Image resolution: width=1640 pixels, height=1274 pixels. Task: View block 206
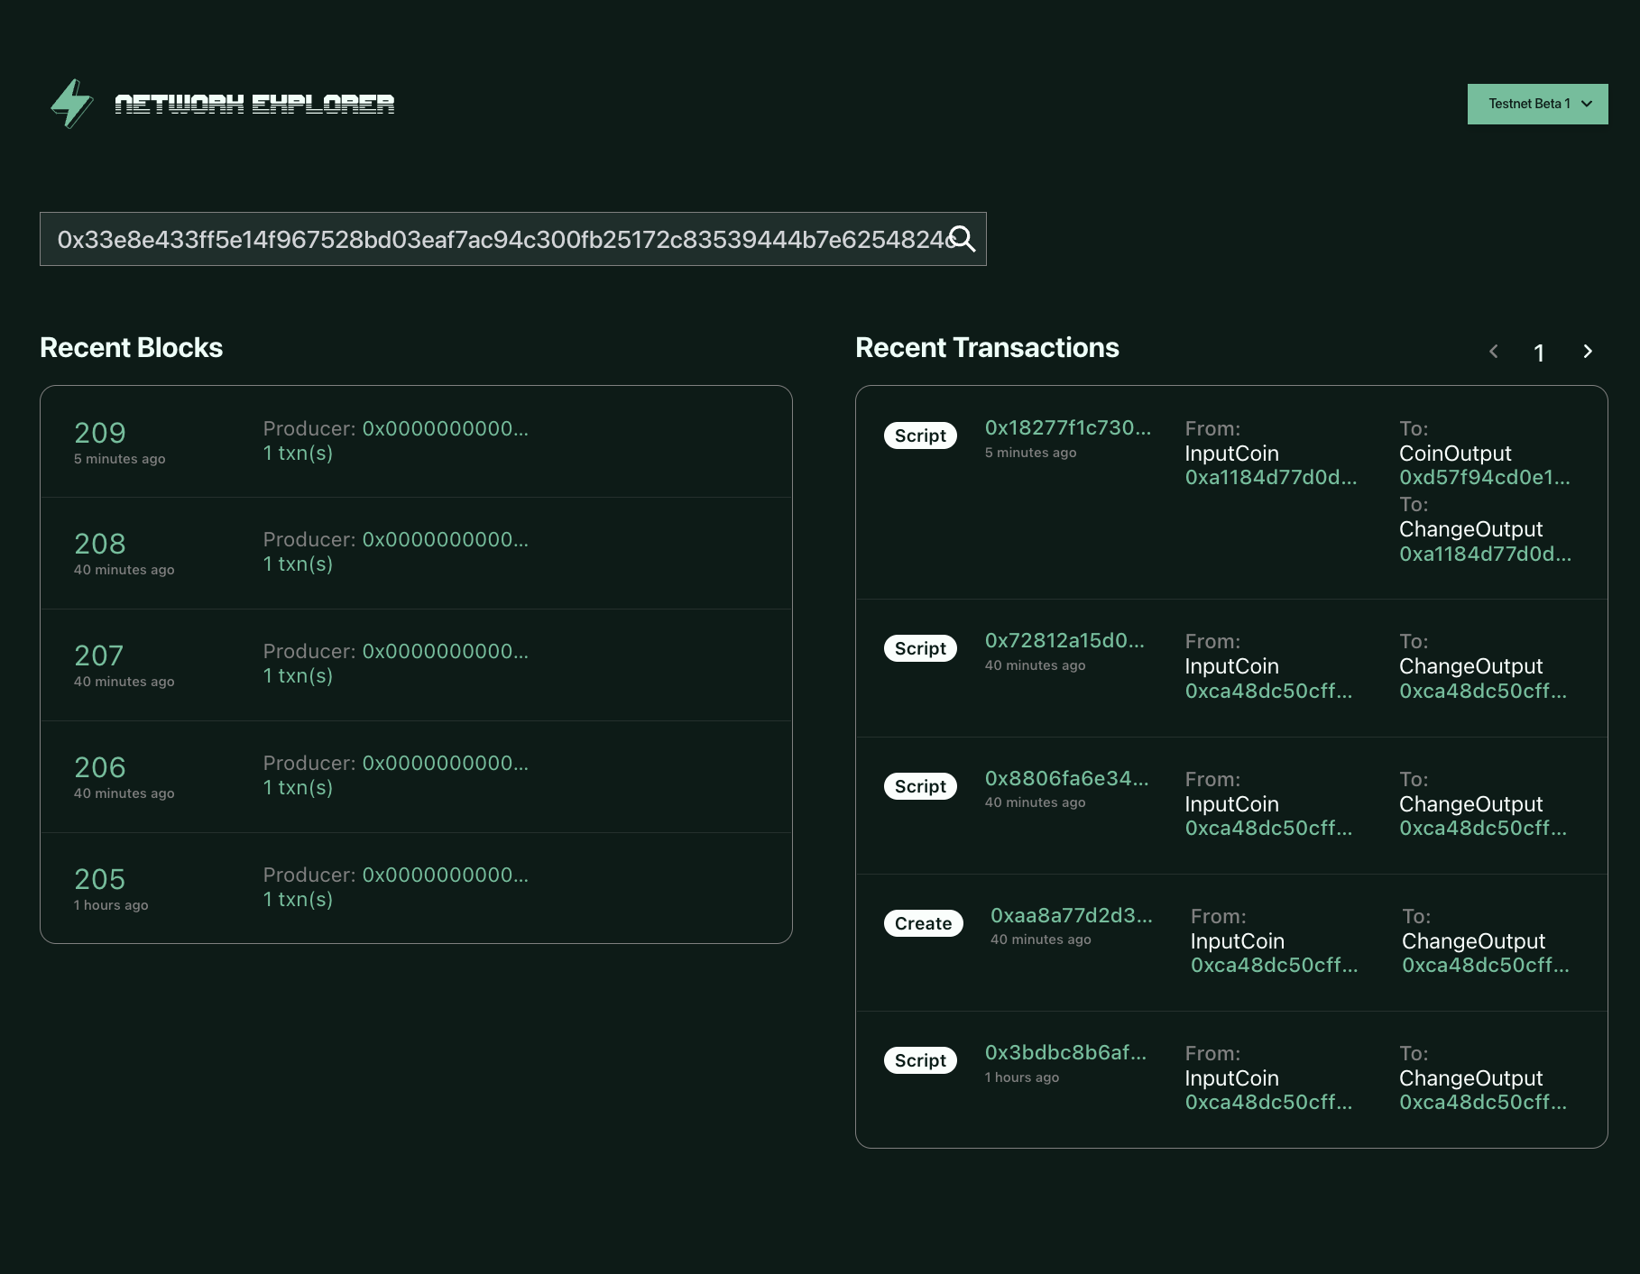pos(100,768)
